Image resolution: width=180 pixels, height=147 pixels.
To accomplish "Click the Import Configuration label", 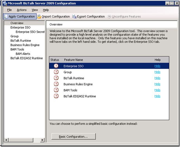I will (x=56, y=16).
